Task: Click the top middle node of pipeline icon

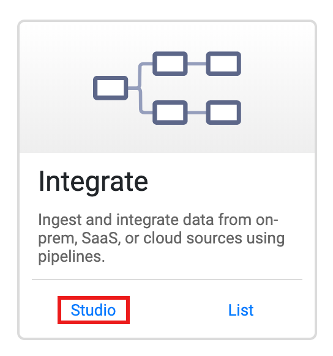Action: pyautogui.click(x=170, y=64)
